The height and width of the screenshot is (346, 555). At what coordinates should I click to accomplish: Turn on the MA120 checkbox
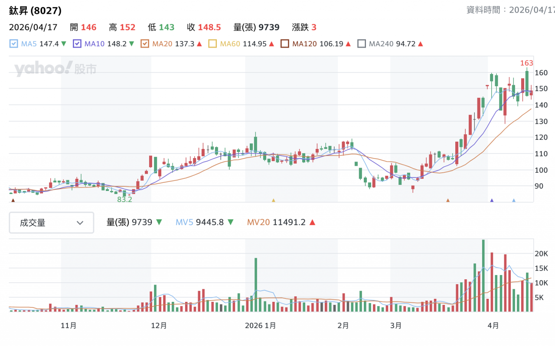pos(285,44)
